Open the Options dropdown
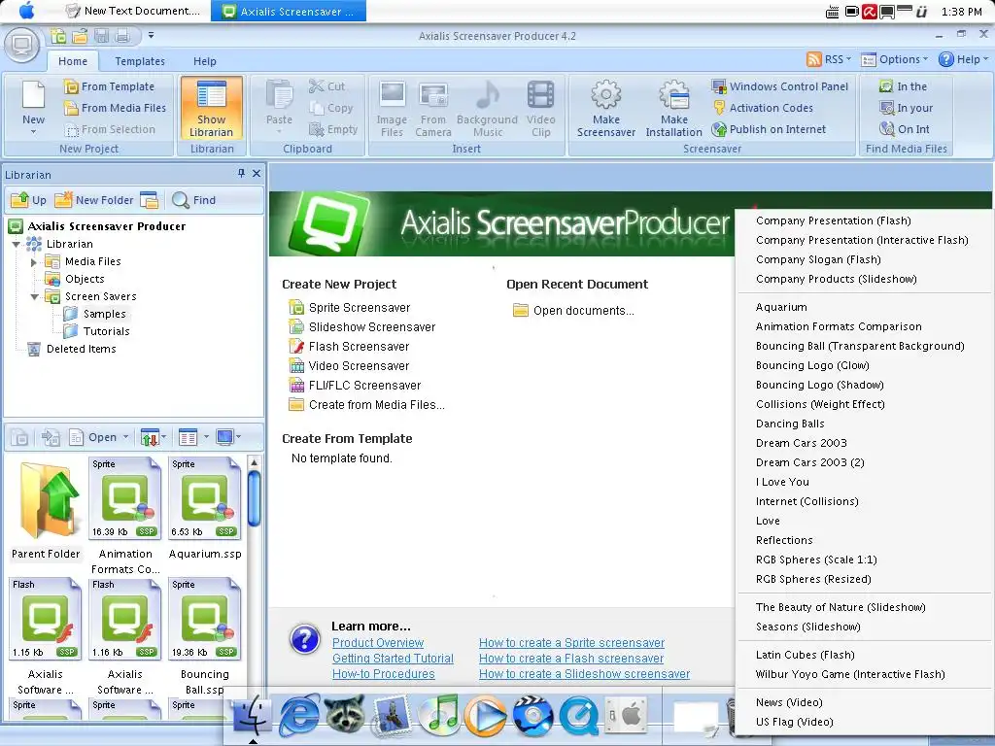The height and width of the screenshot is (746, 995). point(894,59)
